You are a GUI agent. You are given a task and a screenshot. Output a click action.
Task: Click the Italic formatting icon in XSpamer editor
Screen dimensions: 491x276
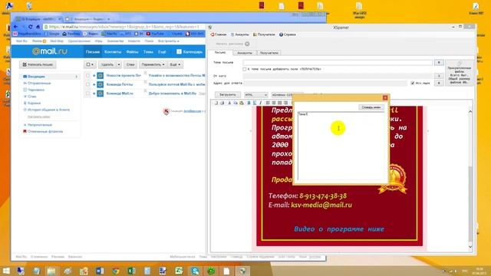[x=260, y=103]
